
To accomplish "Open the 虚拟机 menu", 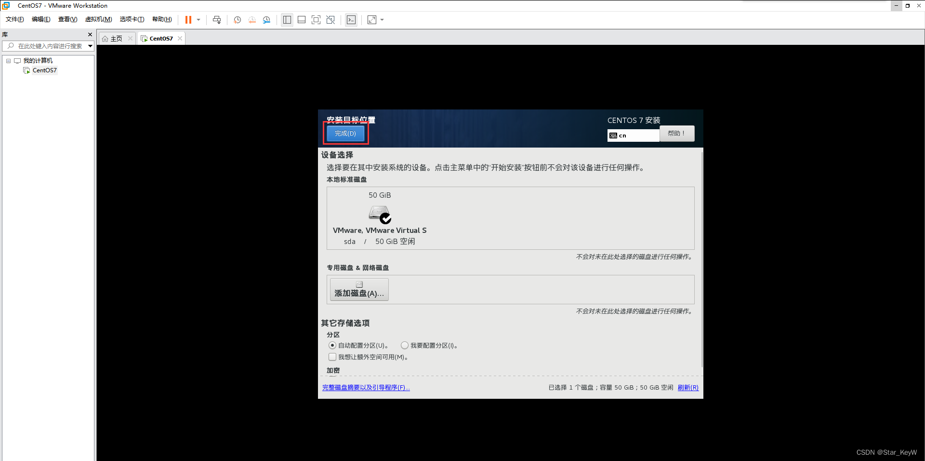I will (98, 19).
